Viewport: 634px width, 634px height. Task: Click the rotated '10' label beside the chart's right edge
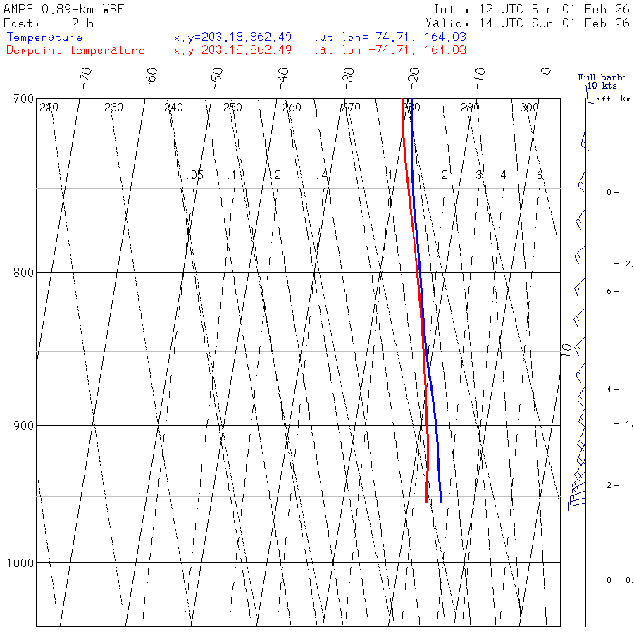coord(567,350)
